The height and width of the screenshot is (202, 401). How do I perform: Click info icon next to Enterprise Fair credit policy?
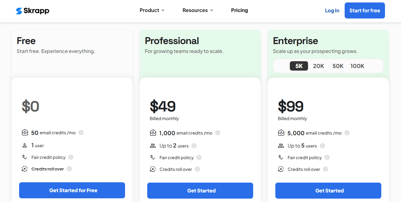click(327, 158)
